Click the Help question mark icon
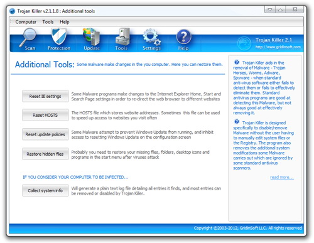 [183, 37]
